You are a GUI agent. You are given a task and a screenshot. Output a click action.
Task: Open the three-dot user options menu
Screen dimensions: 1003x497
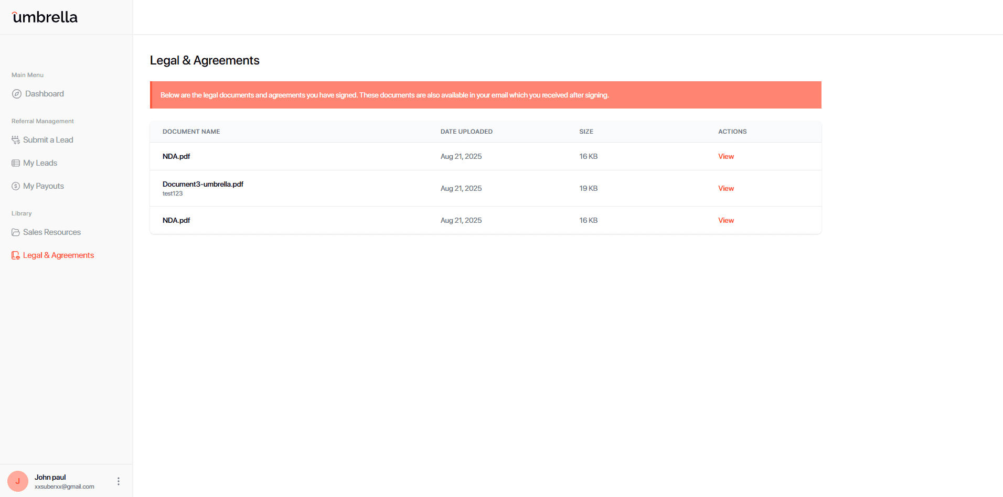point(119,481)
